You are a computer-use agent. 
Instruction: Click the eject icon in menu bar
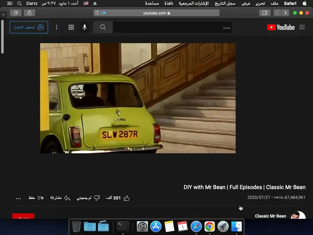(x=95, y=3)
